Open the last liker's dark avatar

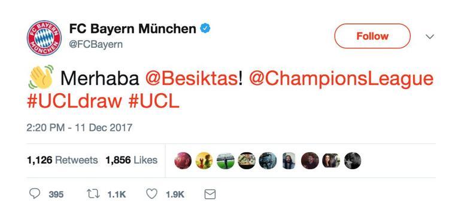pos(352,161)
